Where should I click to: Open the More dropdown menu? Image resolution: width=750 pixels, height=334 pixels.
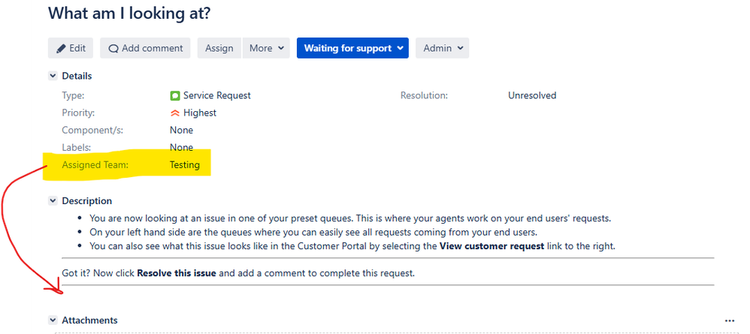click(x=267, y=48)
